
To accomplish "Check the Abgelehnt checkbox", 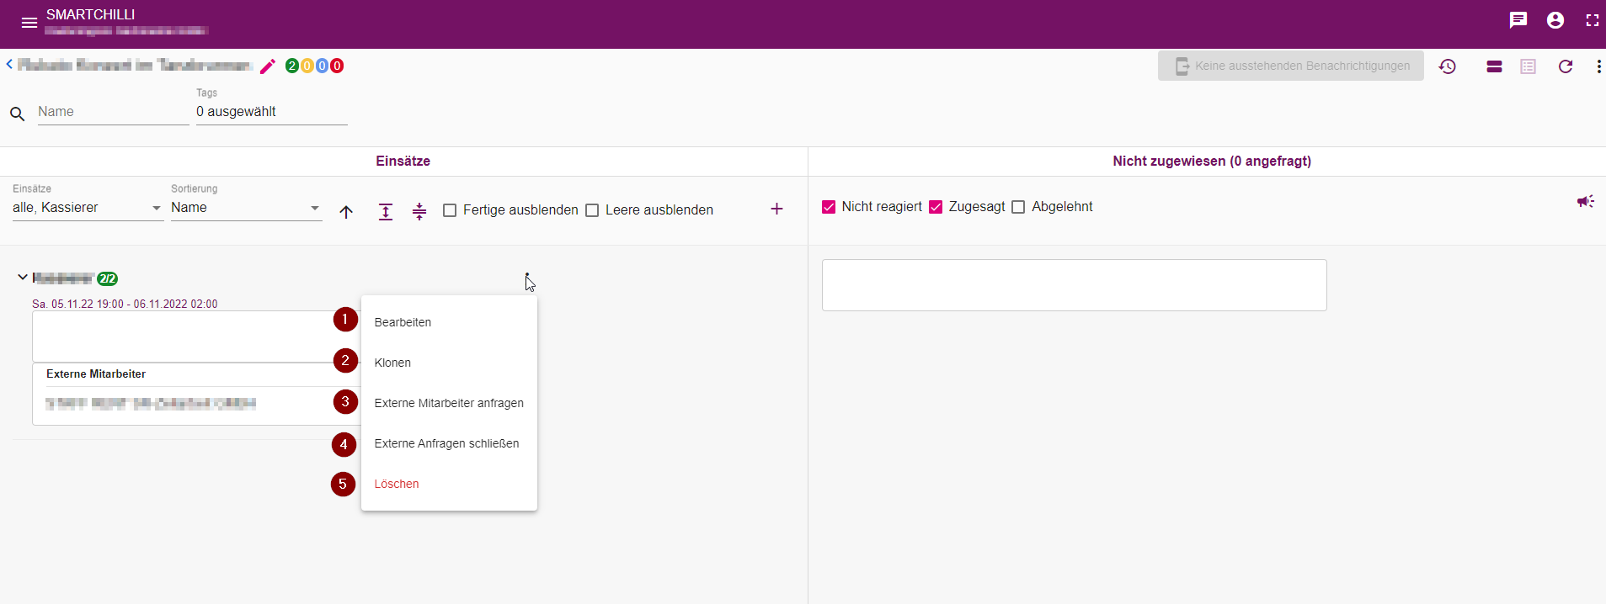I will point(1018,207).
